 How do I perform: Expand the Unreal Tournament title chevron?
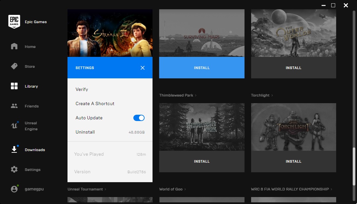click(106, 189)
